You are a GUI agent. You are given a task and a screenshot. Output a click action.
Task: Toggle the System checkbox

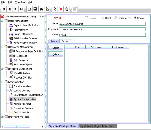point(86,18)
